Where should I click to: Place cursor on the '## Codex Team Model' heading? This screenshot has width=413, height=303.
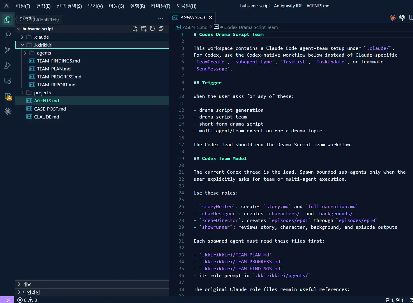(x=220, y=159)
